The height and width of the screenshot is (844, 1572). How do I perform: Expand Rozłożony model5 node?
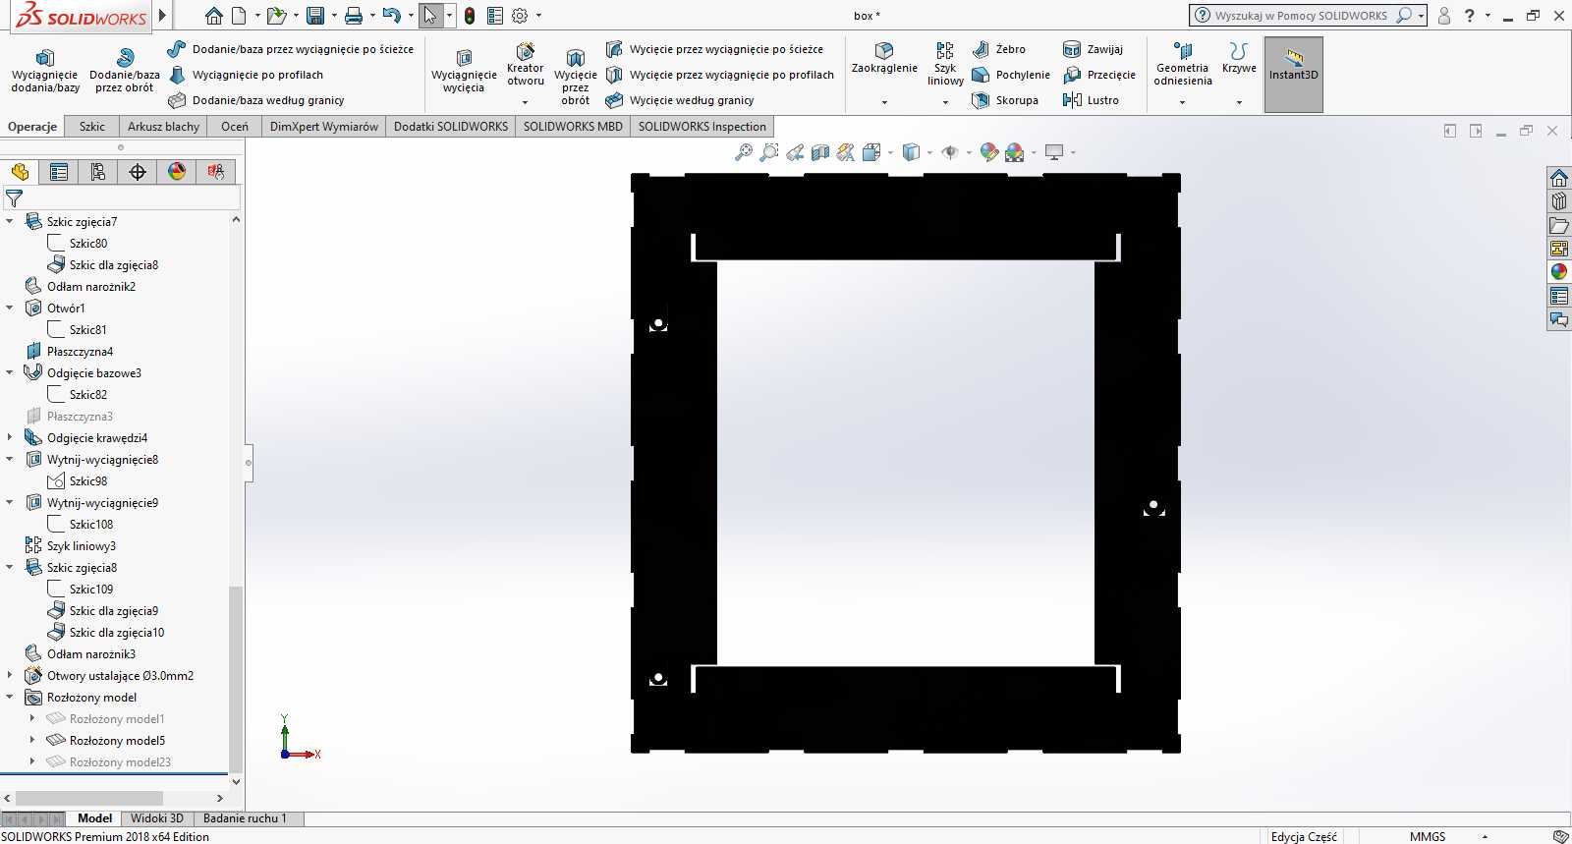pyautogui.click(x=32, y=740)
